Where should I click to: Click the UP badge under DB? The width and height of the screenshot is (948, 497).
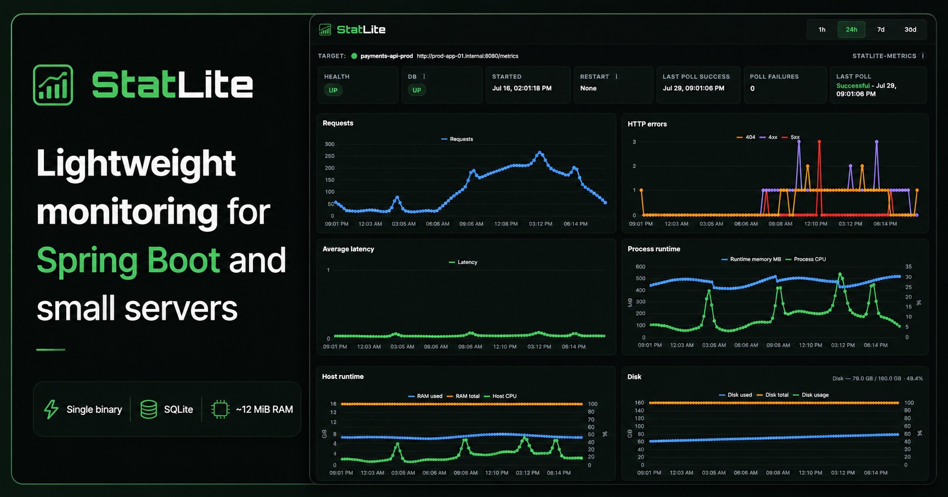[x=417, y=90]
